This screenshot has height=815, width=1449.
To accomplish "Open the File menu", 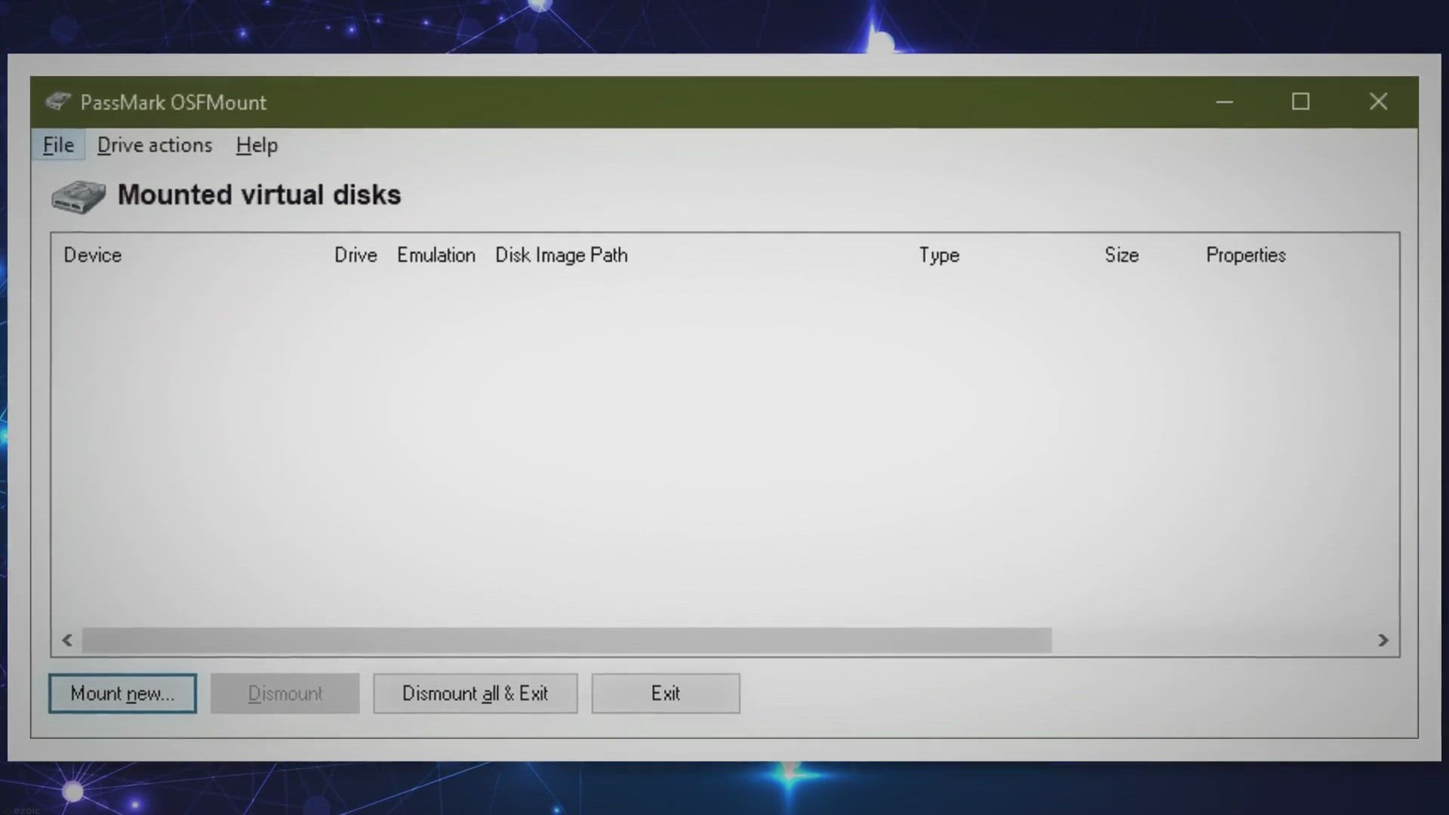I will (x=58, y=145).
